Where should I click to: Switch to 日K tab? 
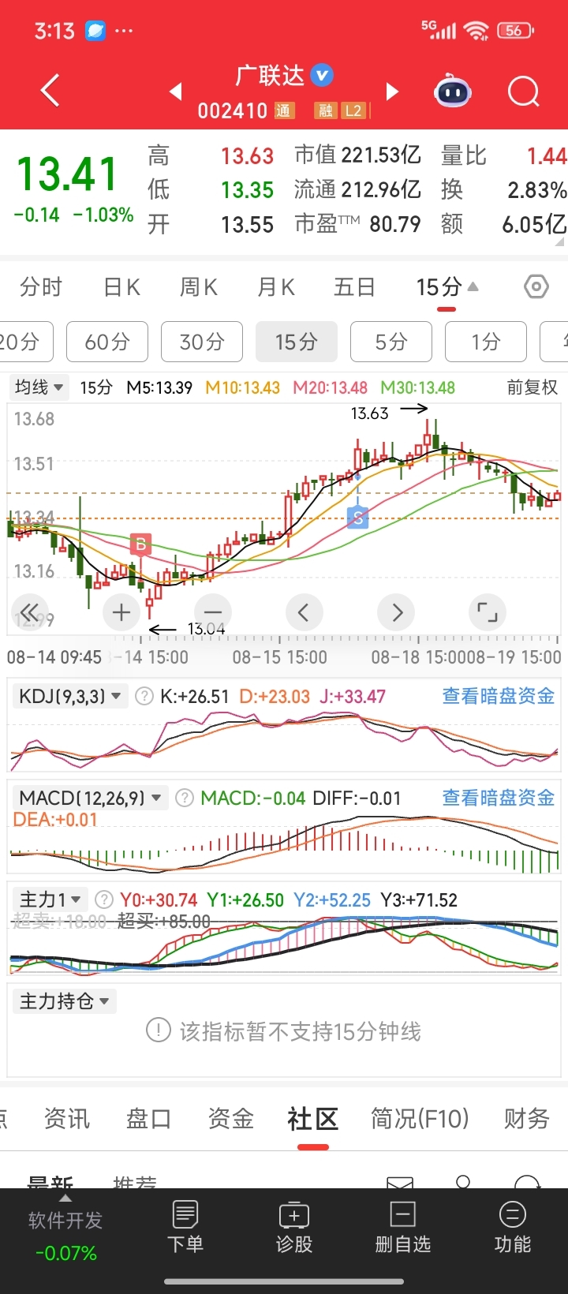tap(122, 286)
